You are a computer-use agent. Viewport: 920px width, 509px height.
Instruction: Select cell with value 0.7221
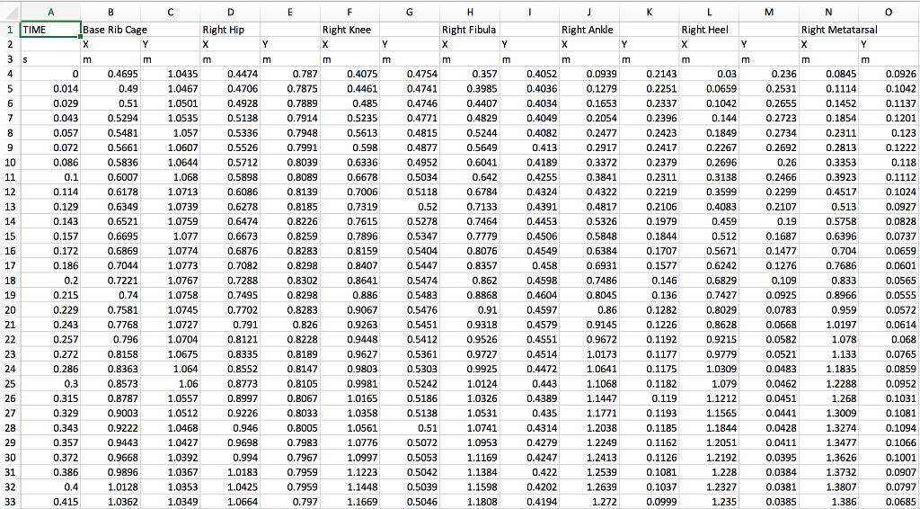point(111,280)
